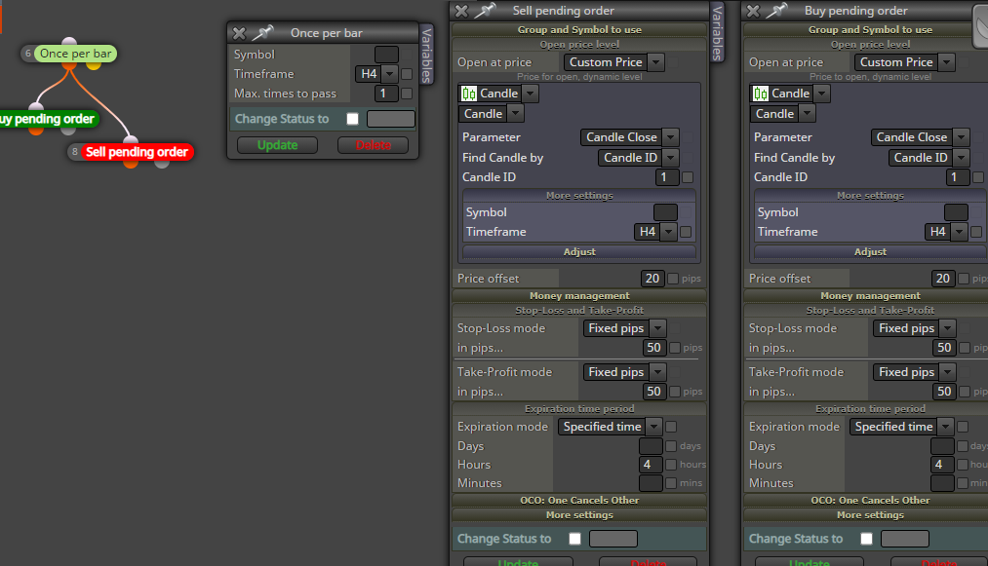The image size is (988, 566).
Task: Click Delete button in Once per bar panel
Action: pos(373,145)
